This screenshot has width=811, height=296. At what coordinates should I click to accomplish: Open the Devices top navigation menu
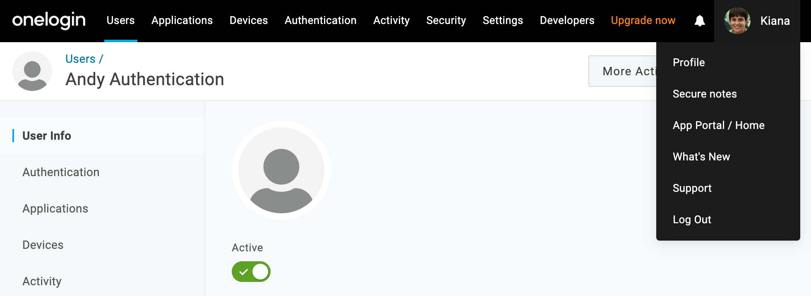tap(249, 20)
